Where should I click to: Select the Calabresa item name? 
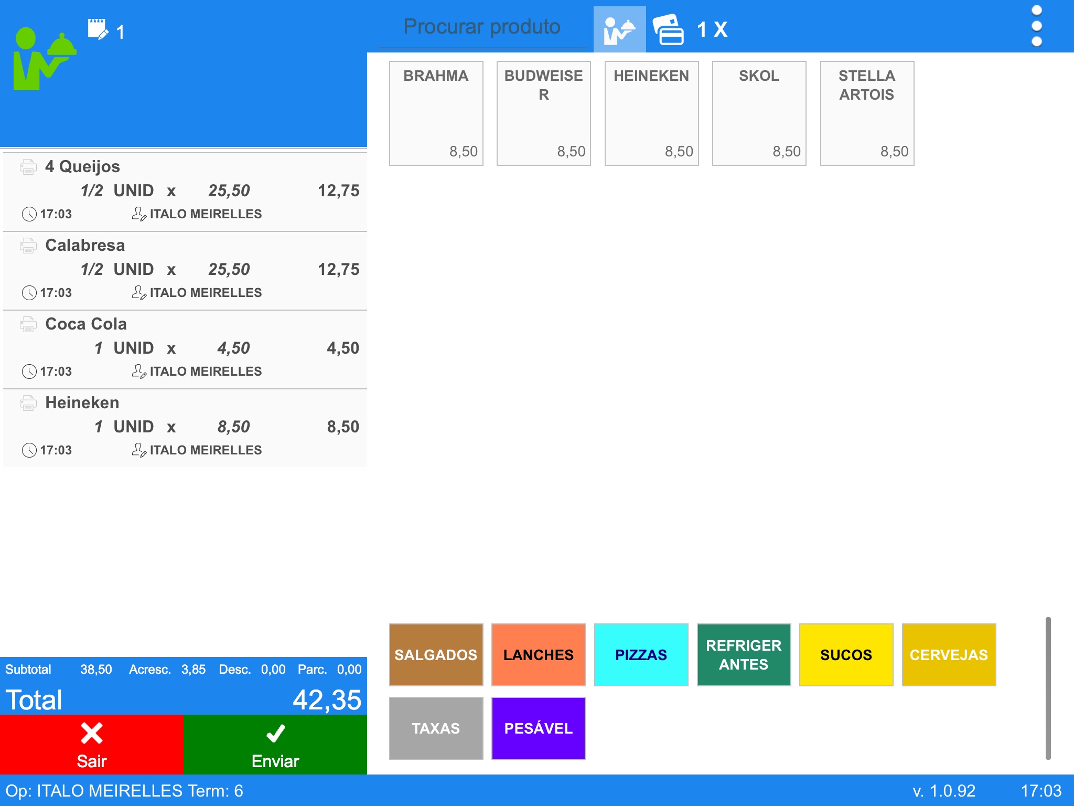tap(85, 246)
